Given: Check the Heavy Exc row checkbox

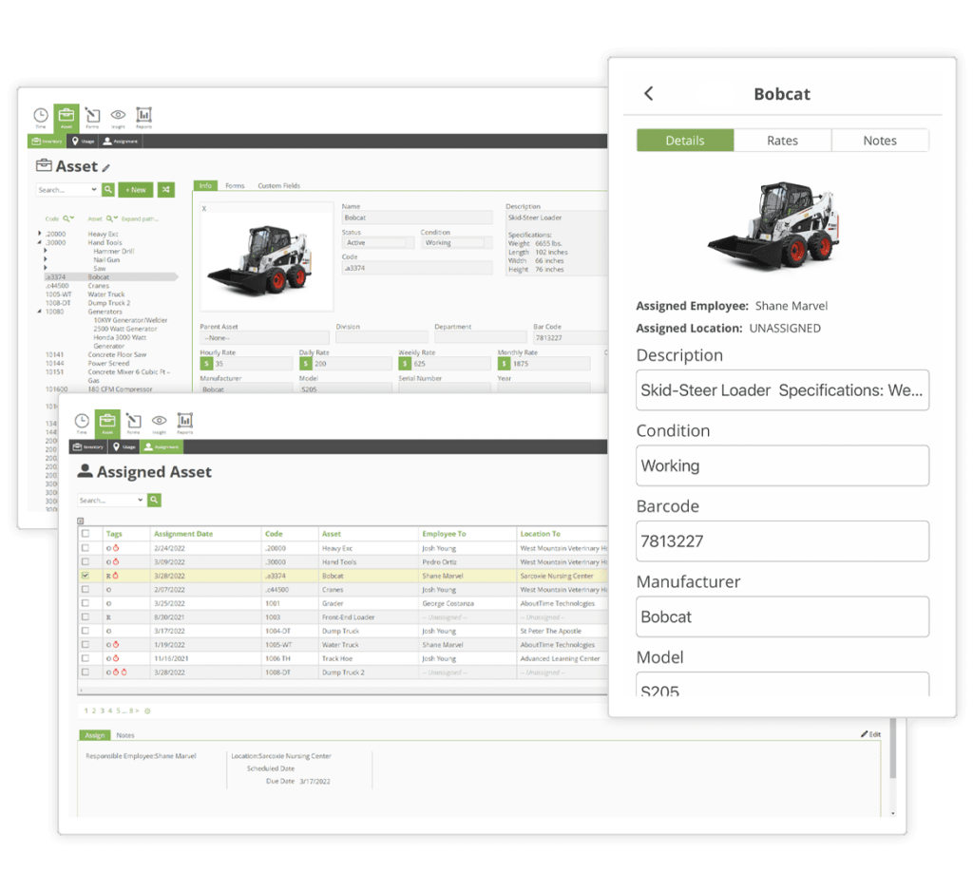Looking at the screenshot, I should click(x=85, y=548).
